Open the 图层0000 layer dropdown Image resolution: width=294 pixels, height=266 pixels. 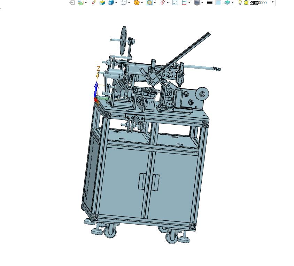(273, 2)
